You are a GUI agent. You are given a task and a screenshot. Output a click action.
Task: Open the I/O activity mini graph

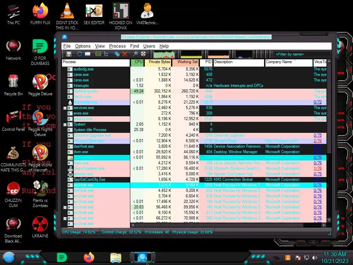point(244,54)
